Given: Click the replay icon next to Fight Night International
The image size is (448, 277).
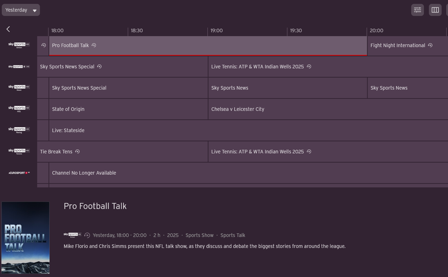Looking at the screenshot, I should (x=430, y=45).
